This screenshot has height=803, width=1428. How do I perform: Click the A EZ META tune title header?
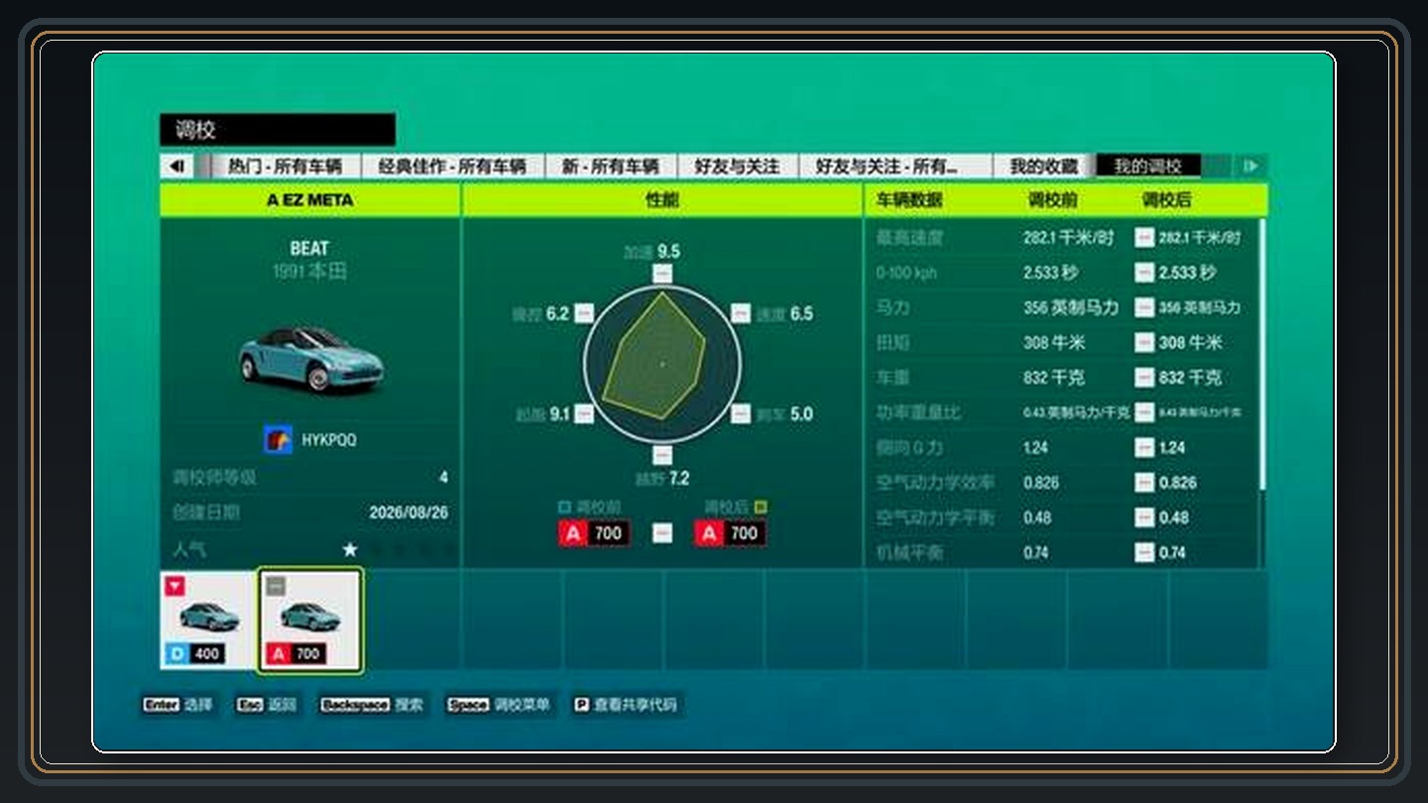(309, 200)
